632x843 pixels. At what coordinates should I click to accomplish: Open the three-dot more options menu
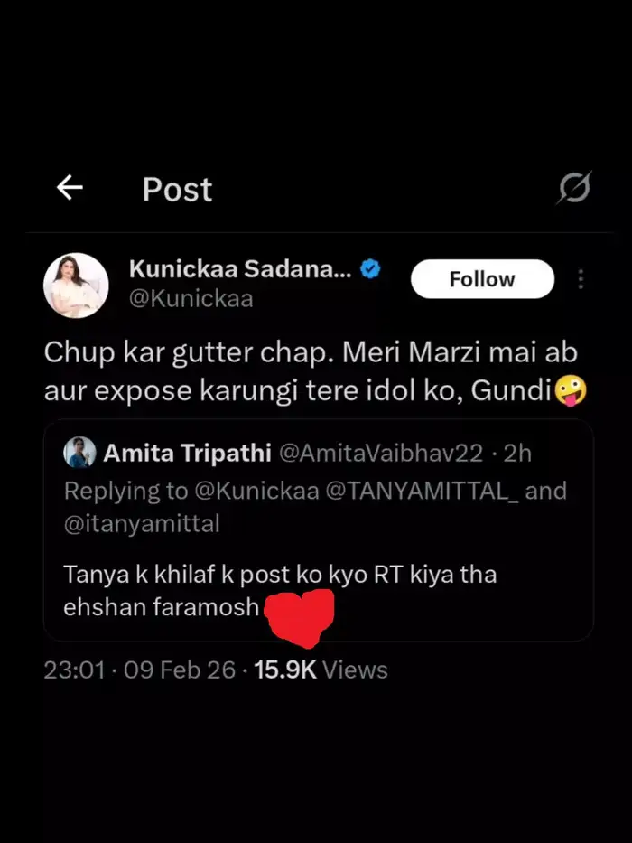[x=581, y=279]
